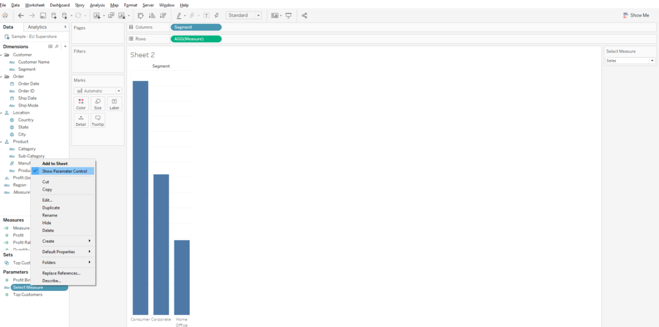Click the Share workbook icon
The image size is (659, 327).
point(304,15)
